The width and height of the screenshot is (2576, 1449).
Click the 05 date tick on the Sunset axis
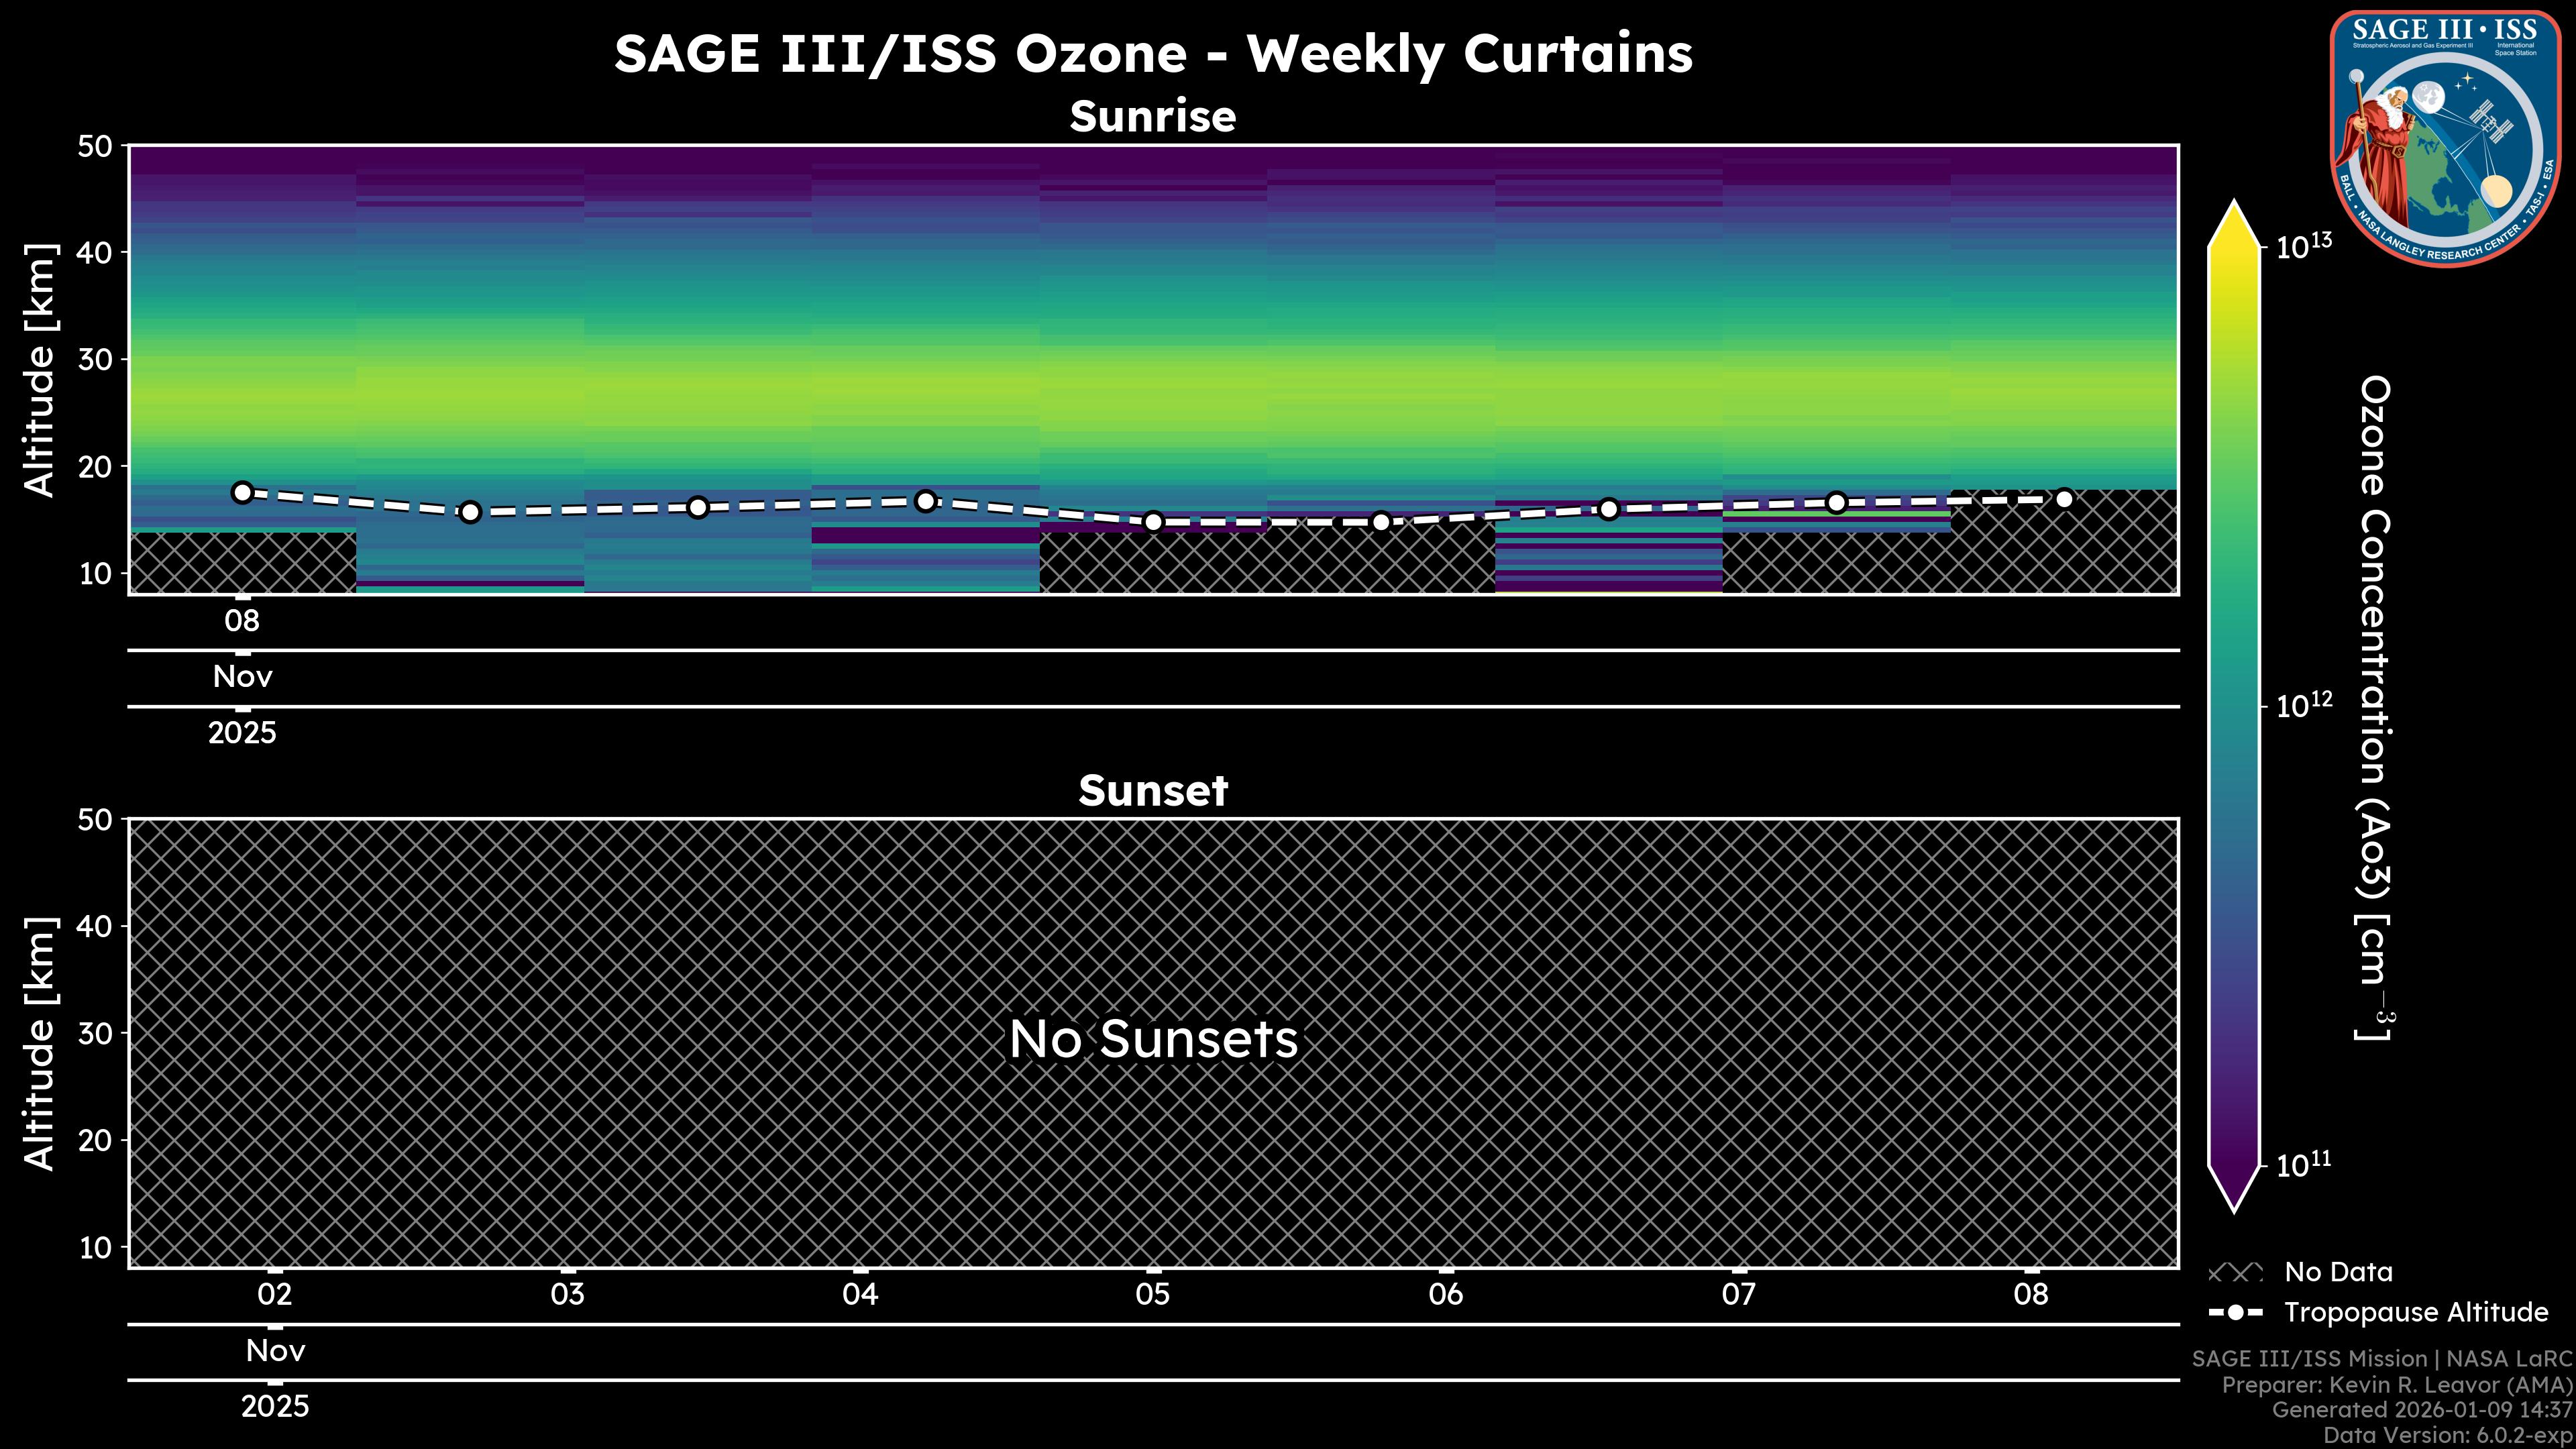(x=1153, y=1295)
